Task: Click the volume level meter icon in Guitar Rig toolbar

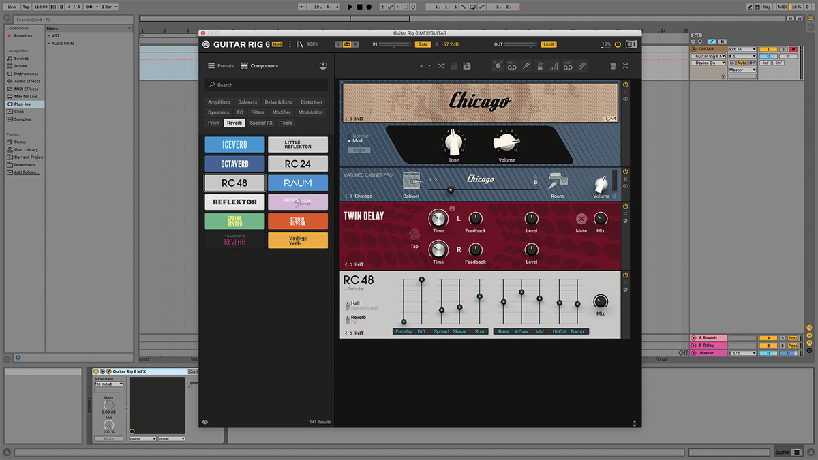Action: [x=554, y=66]
